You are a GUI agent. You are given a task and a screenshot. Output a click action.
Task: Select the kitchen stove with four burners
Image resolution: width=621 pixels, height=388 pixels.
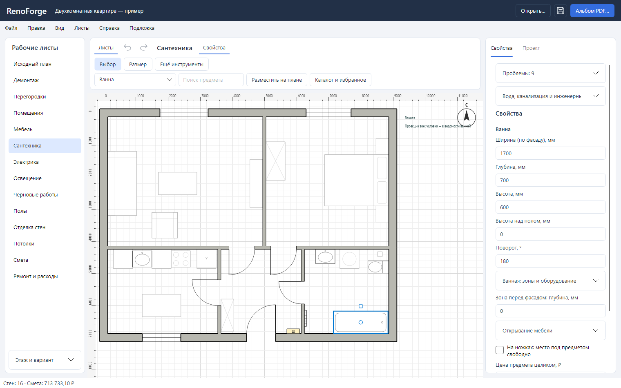click(x=181, y=259)
